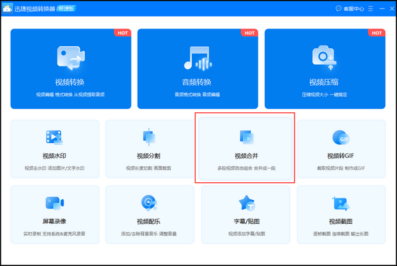This screenshot has height=266, width=397.
Task: Select the 视频压缩 compression icon
Action: tap(325, 57)
